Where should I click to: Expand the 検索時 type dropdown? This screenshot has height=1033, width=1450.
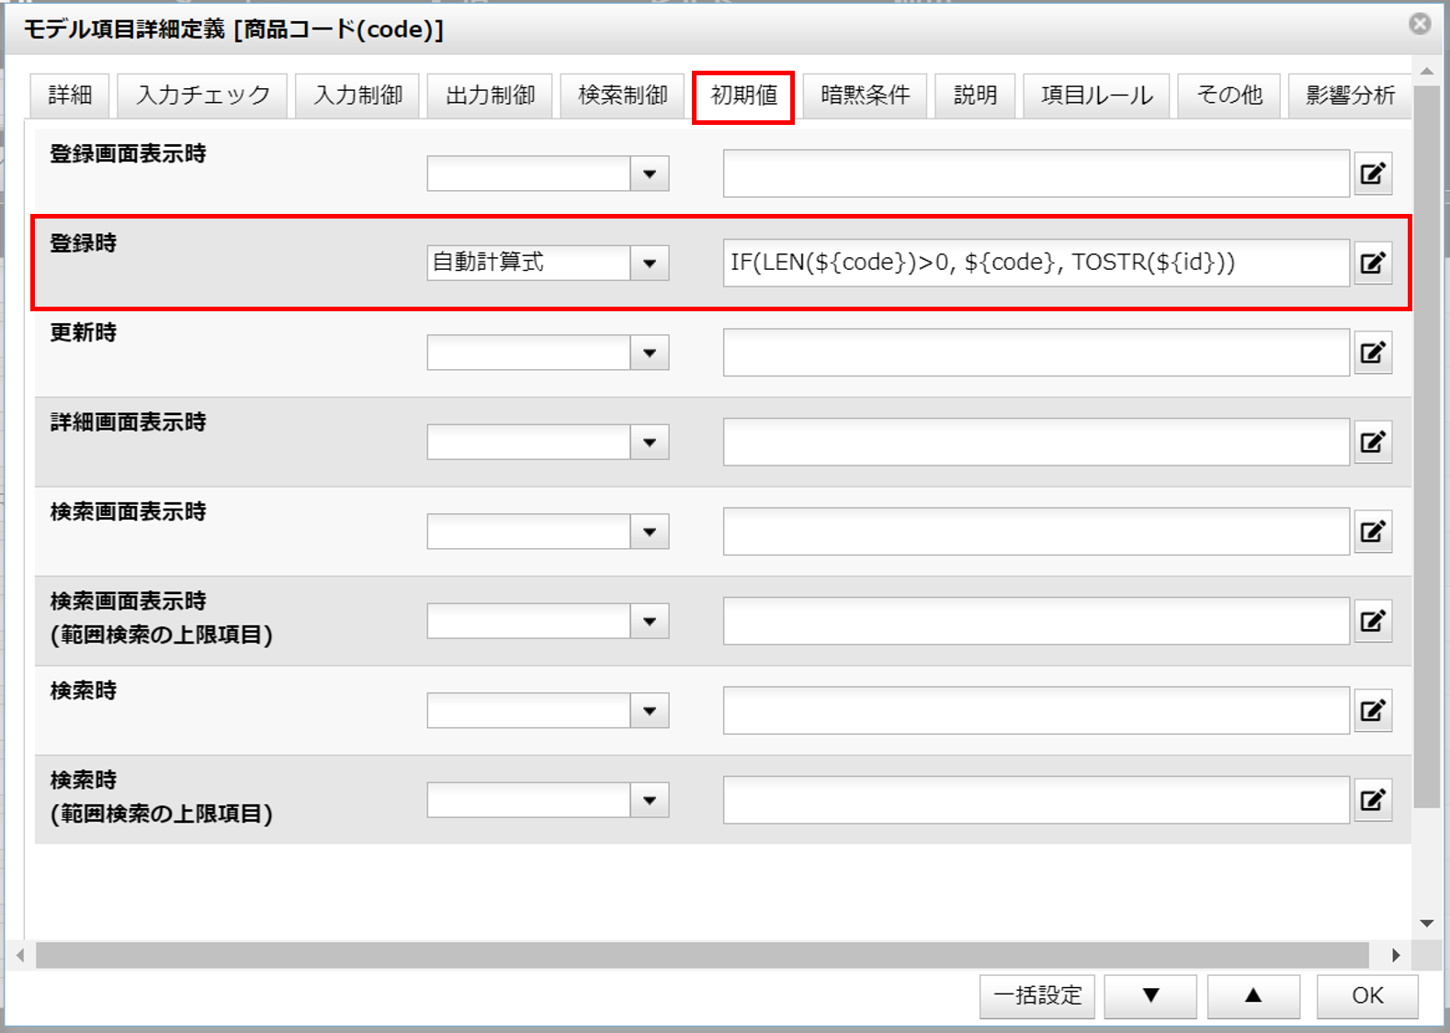click(x=650, y=711)
